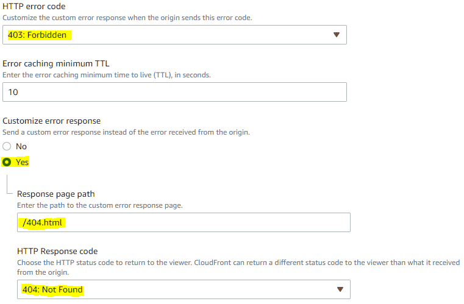Screen dimensions: 464x304
Task: Focus the Error caching minimum TTL field
Action: pos(174,92)
